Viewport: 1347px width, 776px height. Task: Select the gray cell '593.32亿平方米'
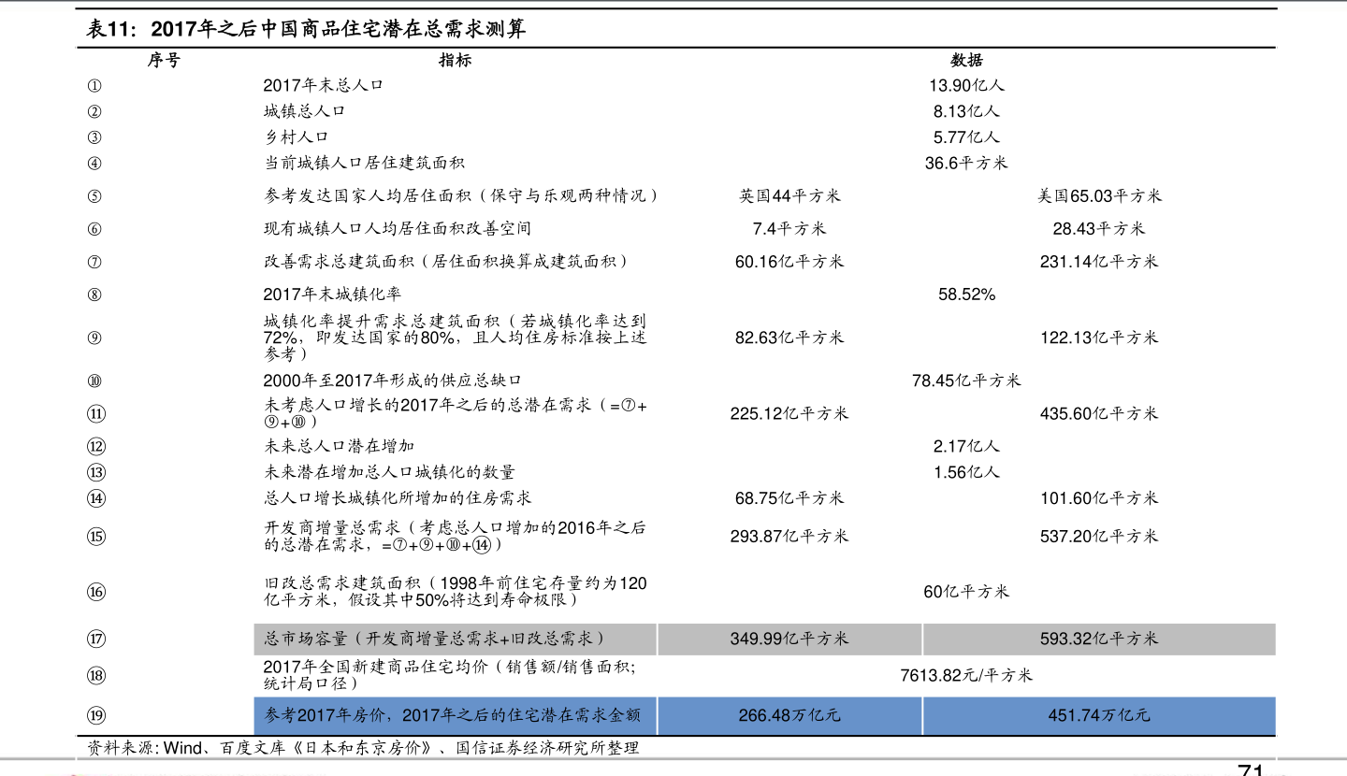coord(1099,639)
